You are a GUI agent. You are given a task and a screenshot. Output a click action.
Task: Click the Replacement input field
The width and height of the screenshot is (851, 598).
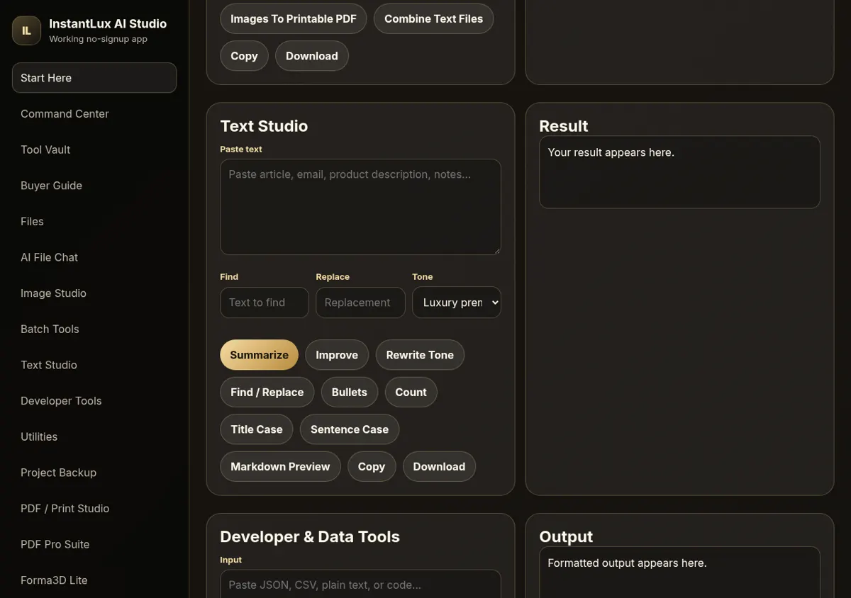click(360, 303)
